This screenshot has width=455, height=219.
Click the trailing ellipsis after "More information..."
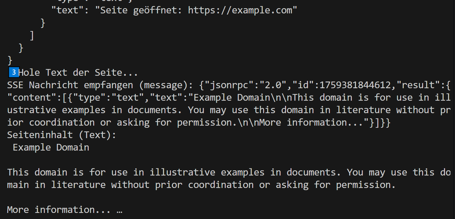coord(119,210)
